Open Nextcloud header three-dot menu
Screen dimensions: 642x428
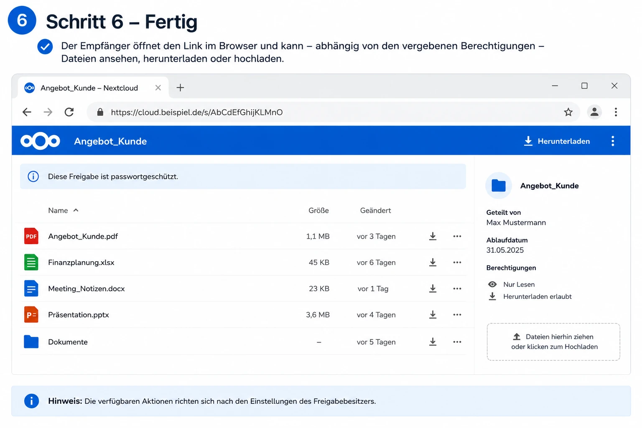(x=613, y=141)
